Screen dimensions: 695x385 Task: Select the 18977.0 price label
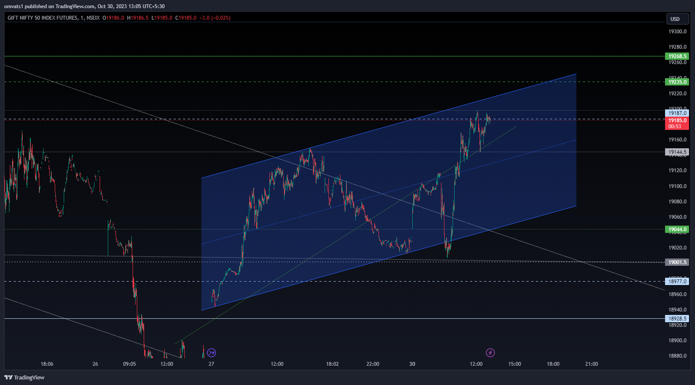(677, 282)
